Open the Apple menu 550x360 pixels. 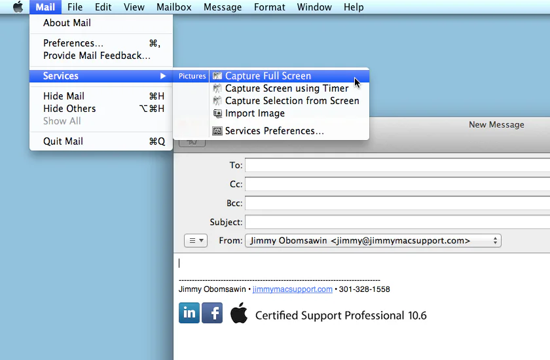pos(18,7)
